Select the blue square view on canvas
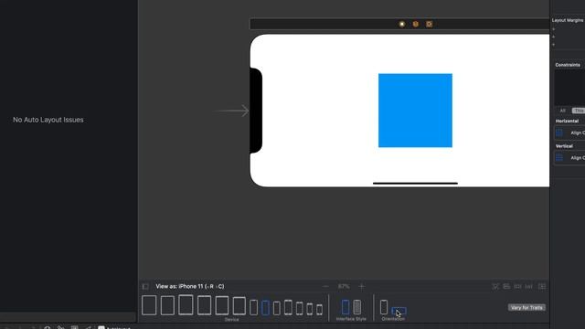This screenshot has height=329, width=585. point(415,111)
